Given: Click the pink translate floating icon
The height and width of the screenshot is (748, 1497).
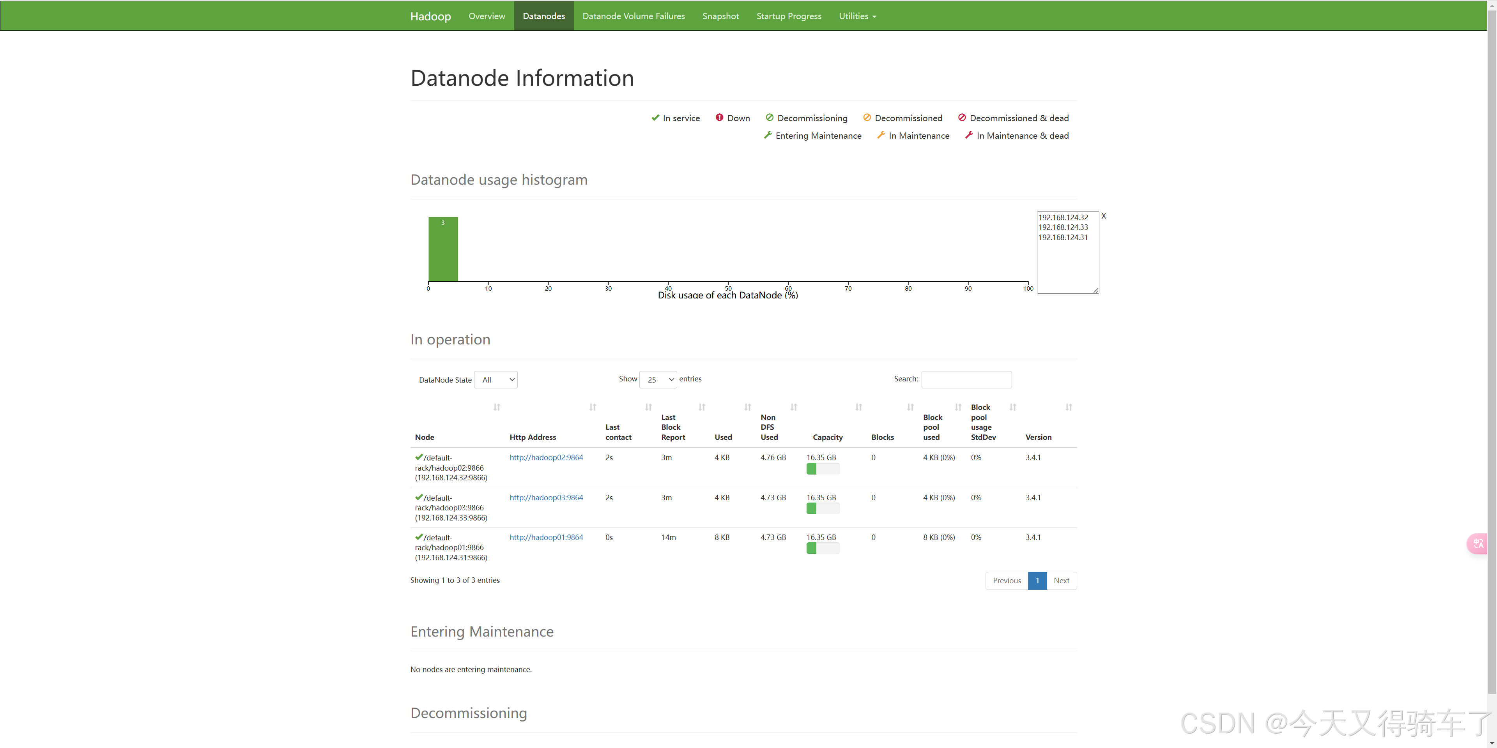Looking at the screenshot, I should pos(1478,543).
